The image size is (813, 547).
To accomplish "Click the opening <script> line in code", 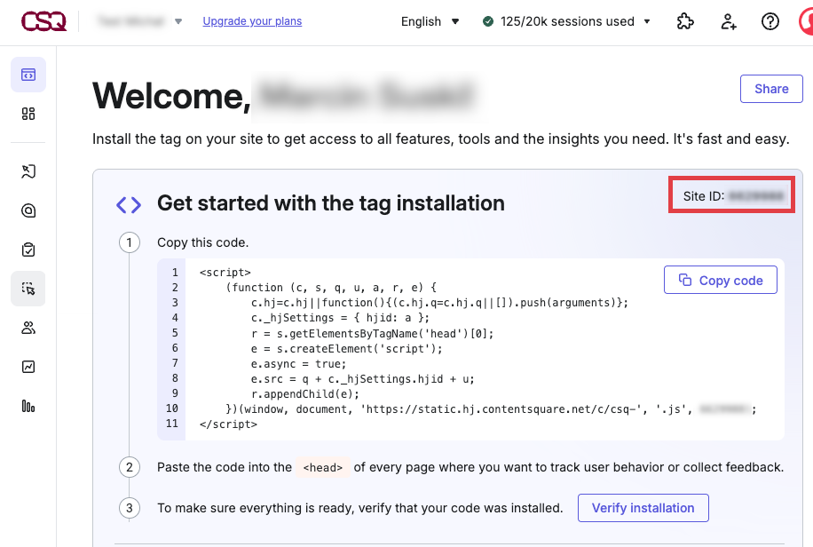I will [225, 273].
